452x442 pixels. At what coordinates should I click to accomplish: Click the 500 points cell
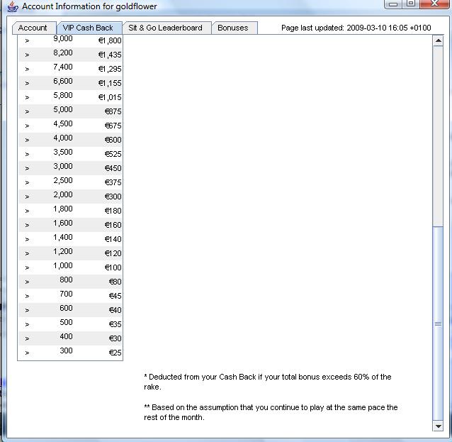click(x=66, y=322)
